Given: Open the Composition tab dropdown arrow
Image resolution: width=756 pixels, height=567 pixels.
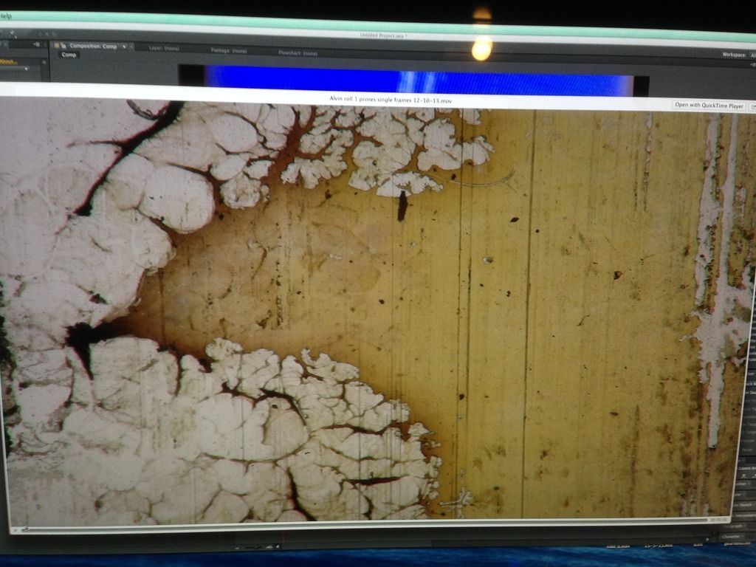Looking at the screenshot, I should tap(124, 47).
